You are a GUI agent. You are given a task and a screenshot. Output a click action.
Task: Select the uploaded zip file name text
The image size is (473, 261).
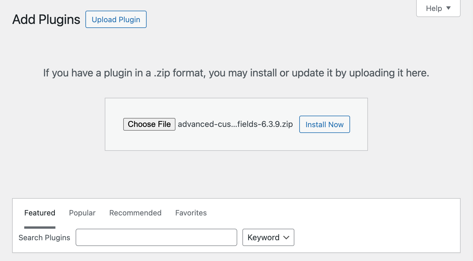tap(235, 124)
